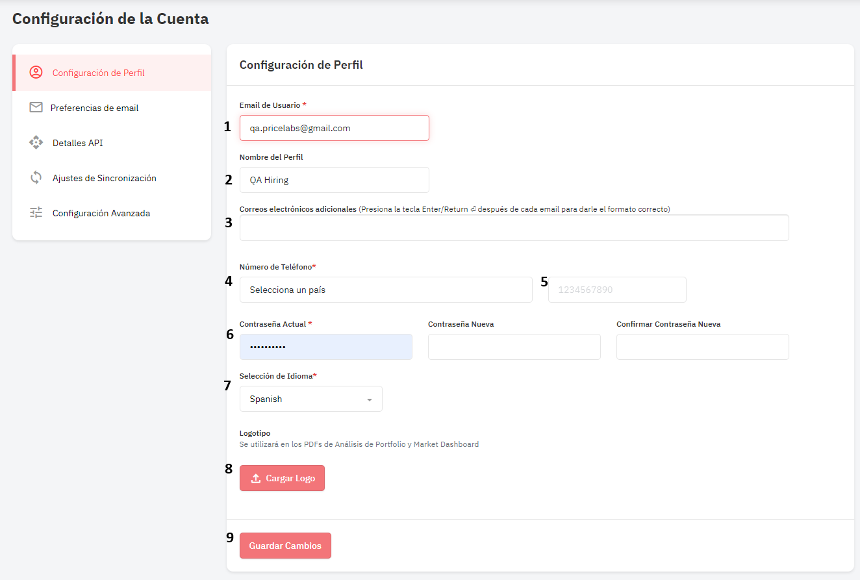Focus the Email de Usuario field
This screenshot has height=580, width=860.
click(334, 128)
